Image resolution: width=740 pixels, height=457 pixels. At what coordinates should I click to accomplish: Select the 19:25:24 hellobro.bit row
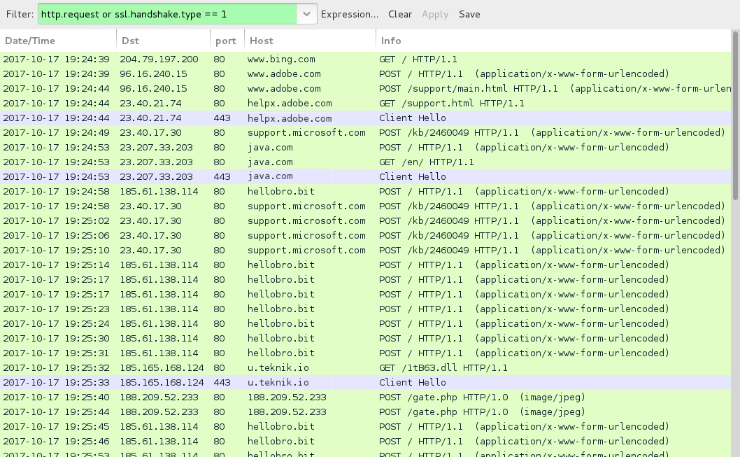click(365, 323)
